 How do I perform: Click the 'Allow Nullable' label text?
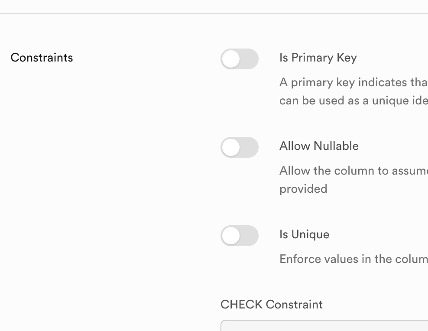(319, 146)
